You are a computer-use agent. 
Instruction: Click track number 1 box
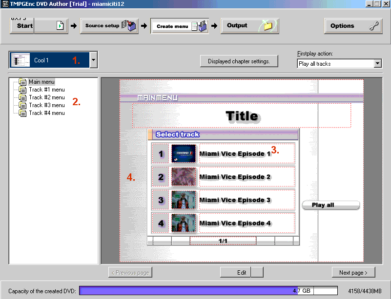pyautogui.click(x=161, y=154)
